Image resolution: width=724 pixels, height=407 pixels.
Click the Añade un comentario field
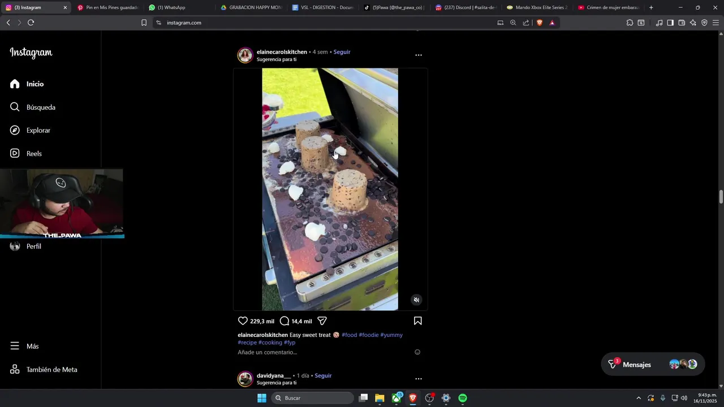click(x=267, y=352)
